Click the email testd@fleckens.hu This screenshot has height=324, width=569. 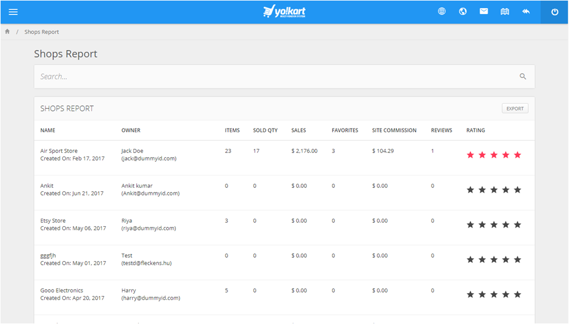pyautogui.click(x=146, y=263)
